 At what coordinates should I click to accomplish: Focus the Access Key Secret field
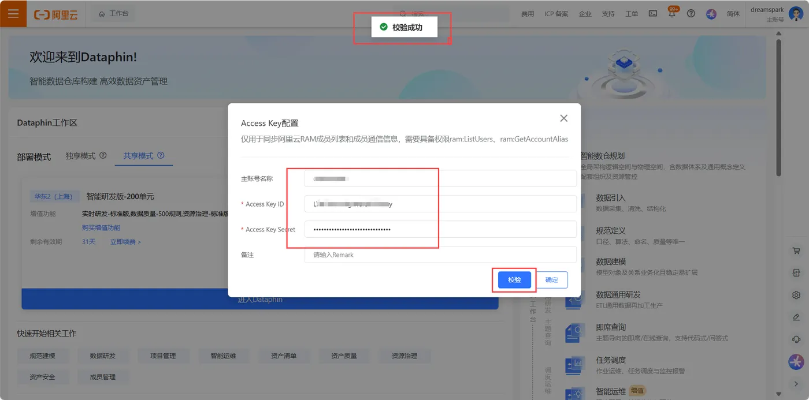tap(440, 229)
